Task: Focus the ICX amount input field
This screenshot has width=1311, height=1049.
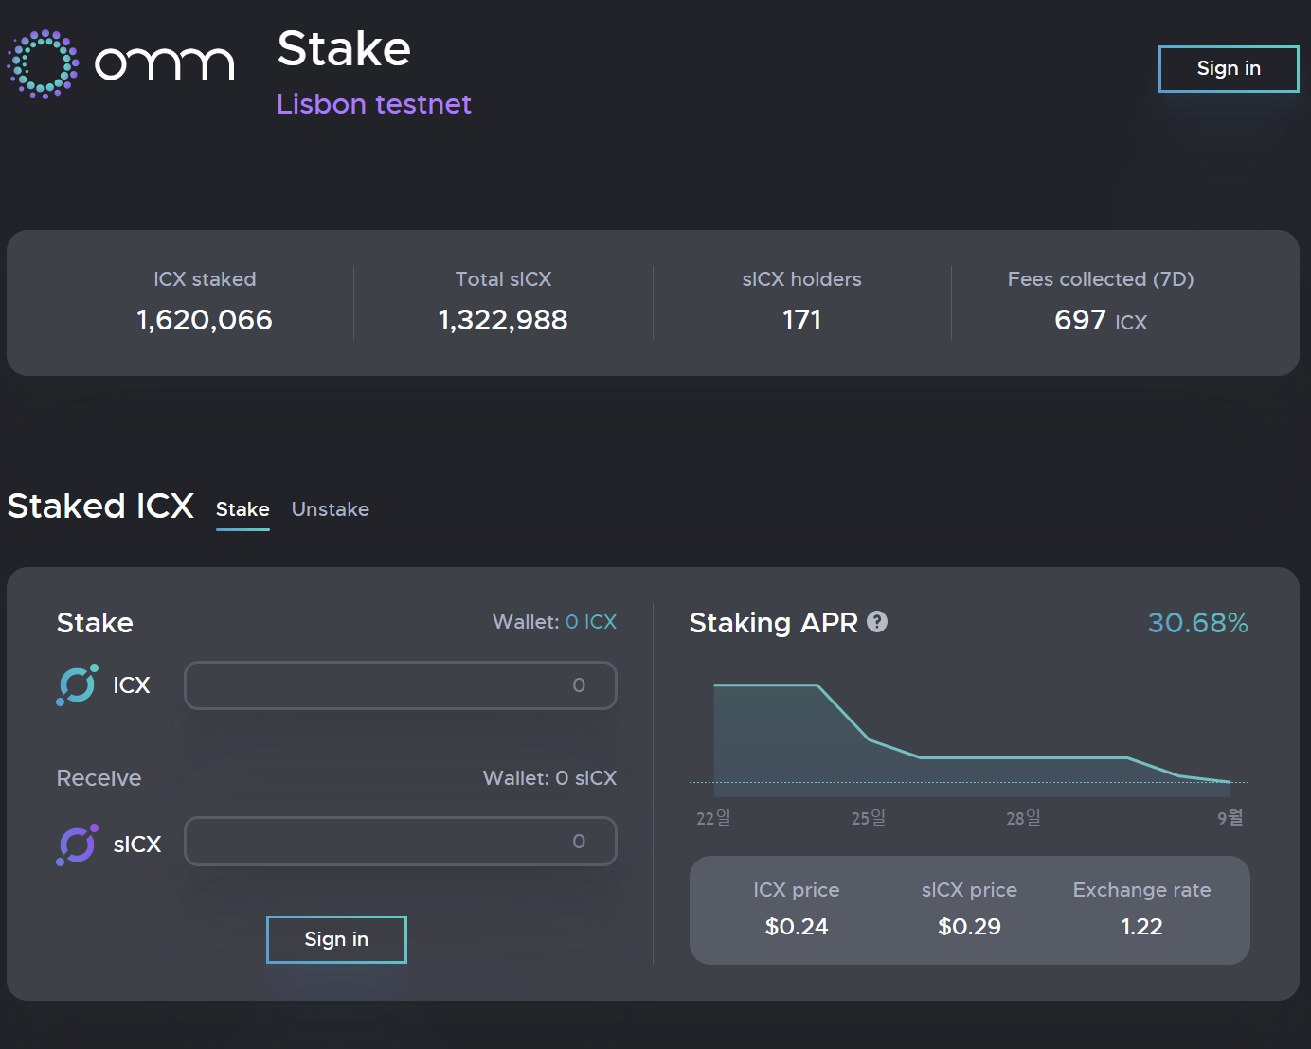Action: 401,685
